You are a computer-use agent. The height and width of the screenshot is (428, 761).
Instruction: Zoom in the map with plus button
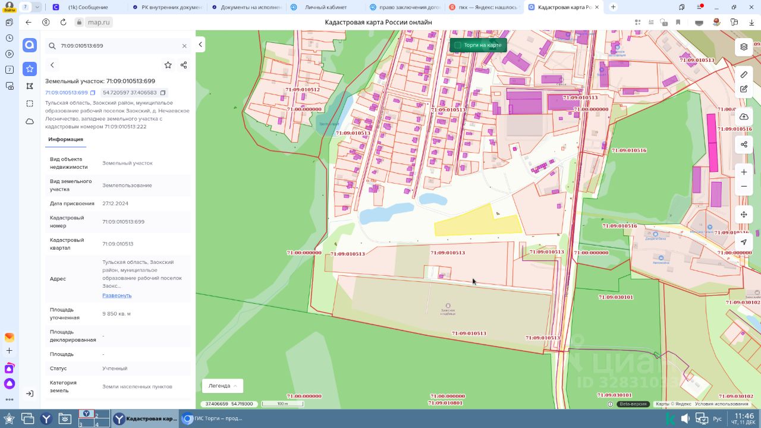(x=744, y=172)
